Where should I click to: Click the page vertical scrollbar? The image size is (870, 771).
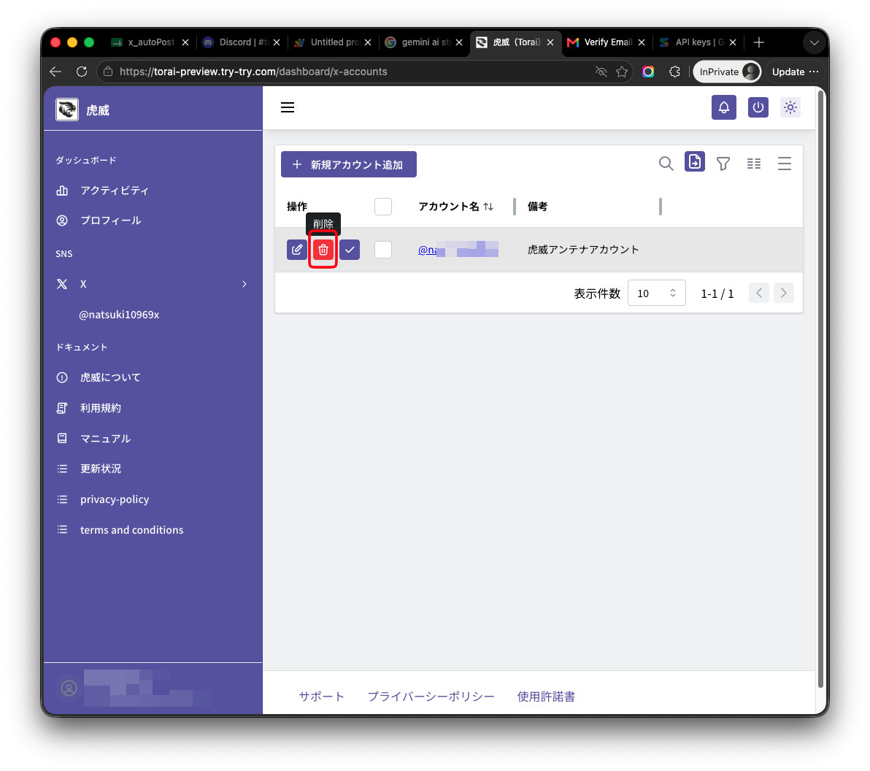pos(821,388)
